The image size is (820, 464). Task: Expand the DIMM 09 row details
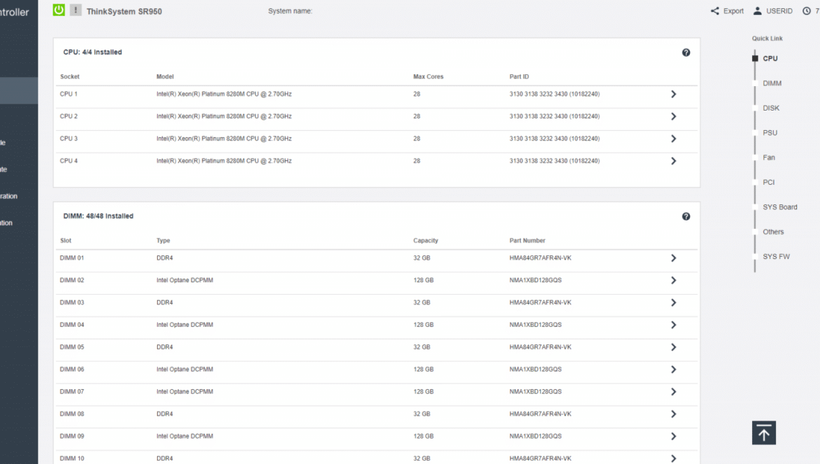(674, 436)
